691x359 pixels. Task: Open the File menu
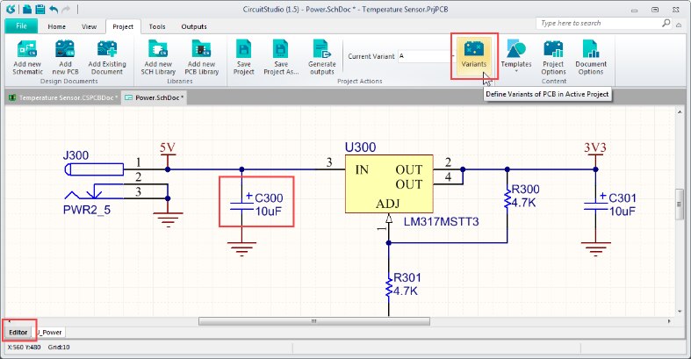[21, 26]
